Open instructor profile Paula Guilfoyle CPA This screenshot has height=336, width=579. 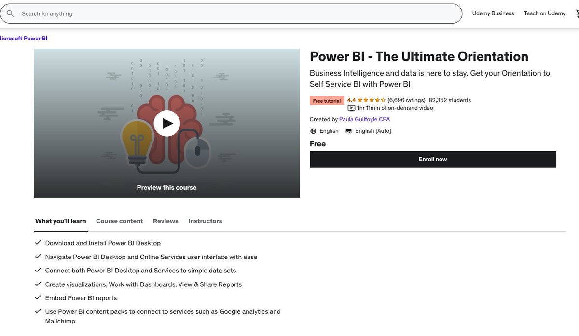tap(364, 119)
